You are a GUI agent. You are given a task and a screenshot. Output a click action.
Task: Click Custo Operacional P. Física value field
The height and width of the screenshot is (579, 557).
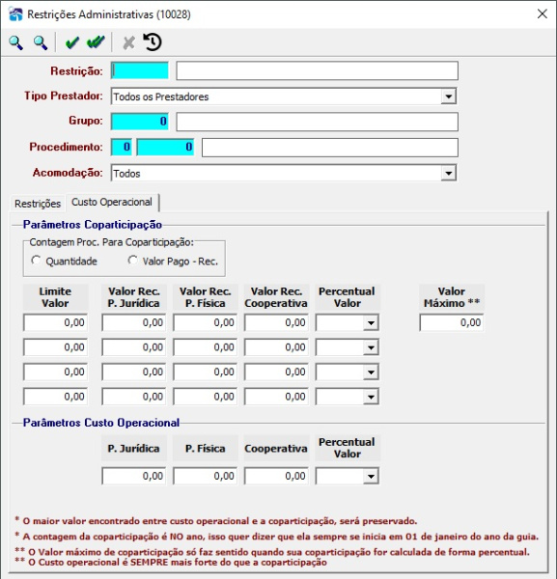coord(205,476)
